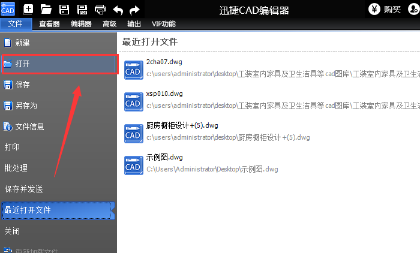Click the 购买 purchase button
The width and height of the screenshot is (420, 253).
point(392,10)
